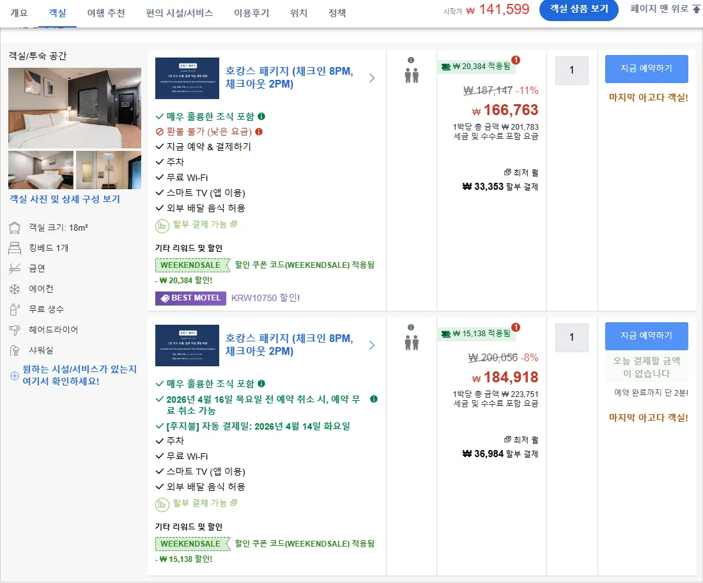The height and width of the screenshot is (583, 703).
Task: Click the WEEKENDSALE coupon tag with ₩15,138 할인
Action: pyautogui.click(x=193, y=543)
